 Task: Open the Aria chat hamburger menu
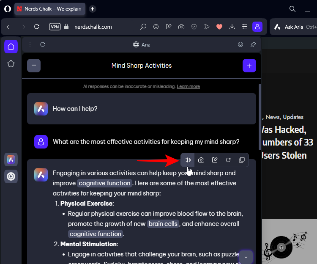click(34, 66)
